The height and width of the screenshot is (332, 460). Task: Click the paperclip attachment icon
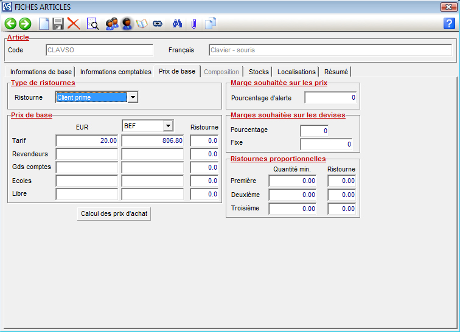pyautogui.click(x=193, y=24)
